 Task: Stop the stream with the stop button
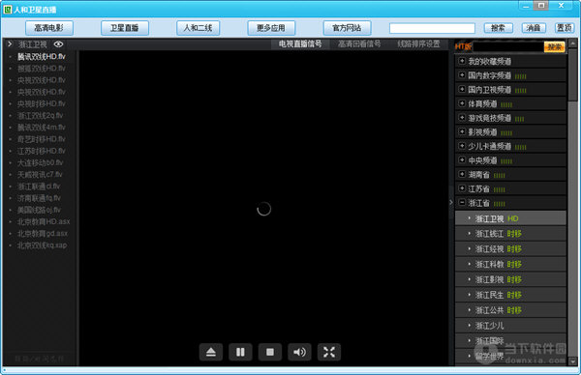pyautogui.click(x=270, y=352)
